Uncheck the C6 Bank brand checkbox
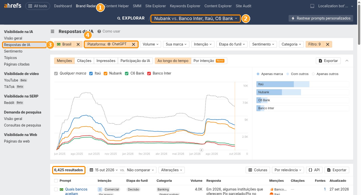 (x=127, y=73)
